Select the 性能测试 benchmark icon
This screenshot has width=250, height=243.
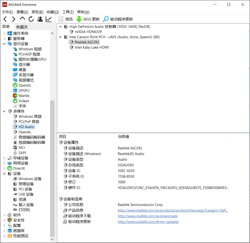click(10, 236)
